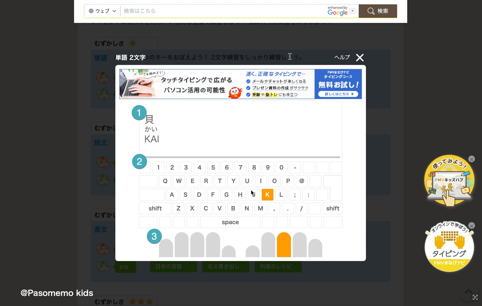Click the highlighted orange finger indicator
Image resolution: width=482 pixels, height=306 pixels.
tap(284, 244)
